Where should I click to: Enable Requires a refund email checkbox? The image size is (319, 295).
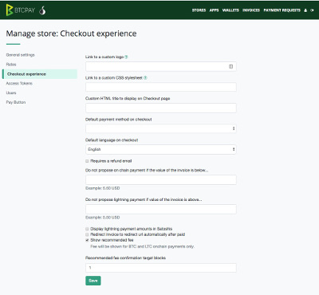(87, 161)
